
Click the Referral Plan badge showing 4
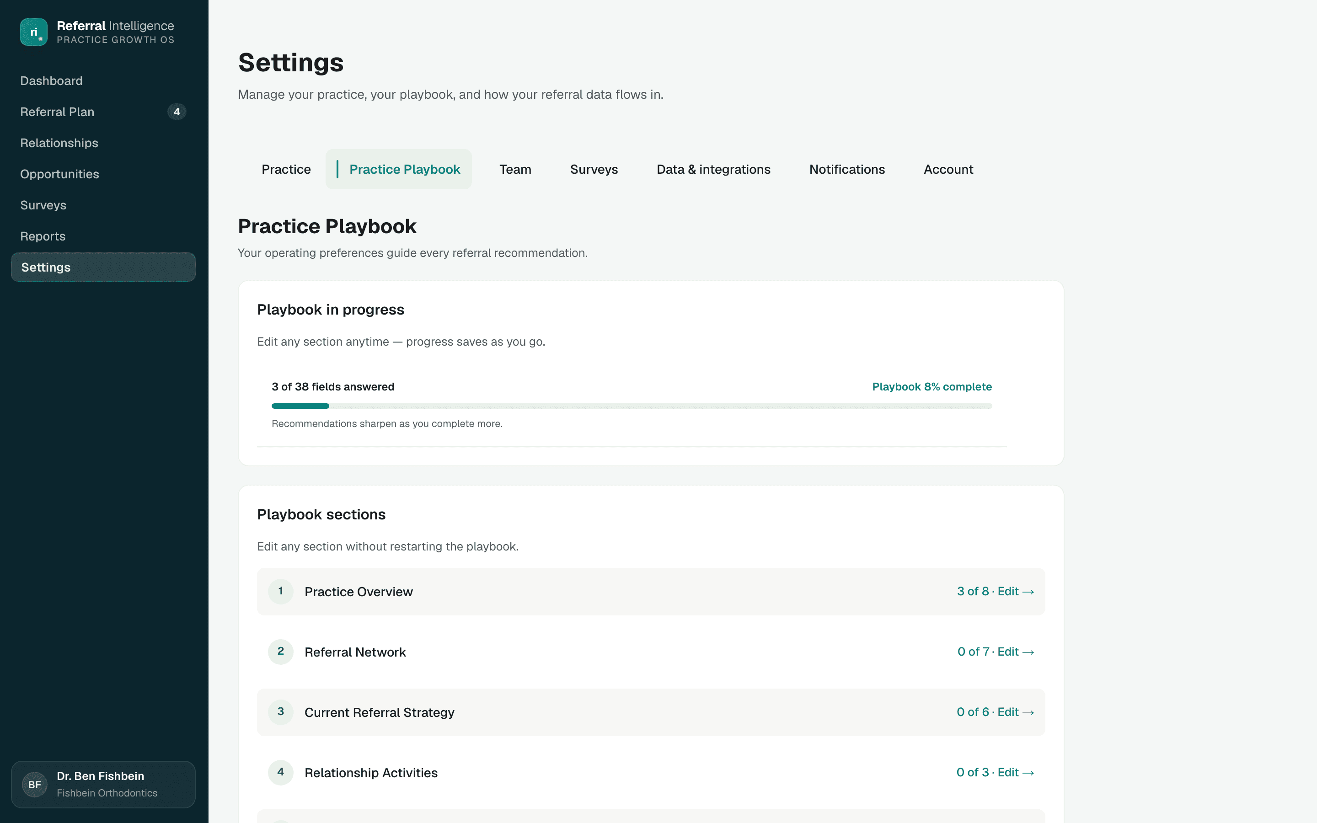[177, 112]
